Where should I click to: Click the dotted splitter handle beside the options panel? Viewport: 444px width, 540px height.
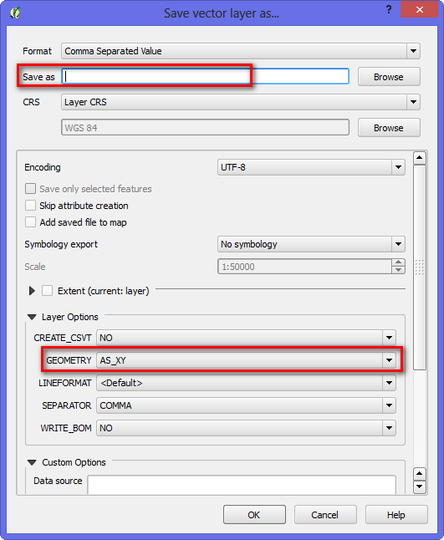pos(420,267)
